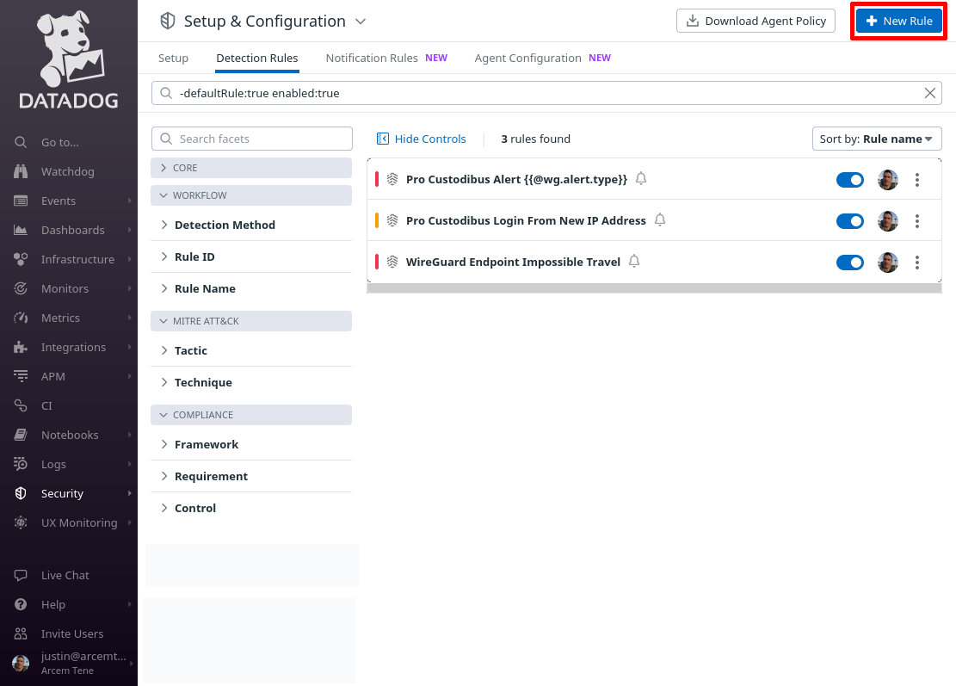Screen dimensions: 956x686
Task: Click the Hide Controls link
Action: (x=422, y=139)
